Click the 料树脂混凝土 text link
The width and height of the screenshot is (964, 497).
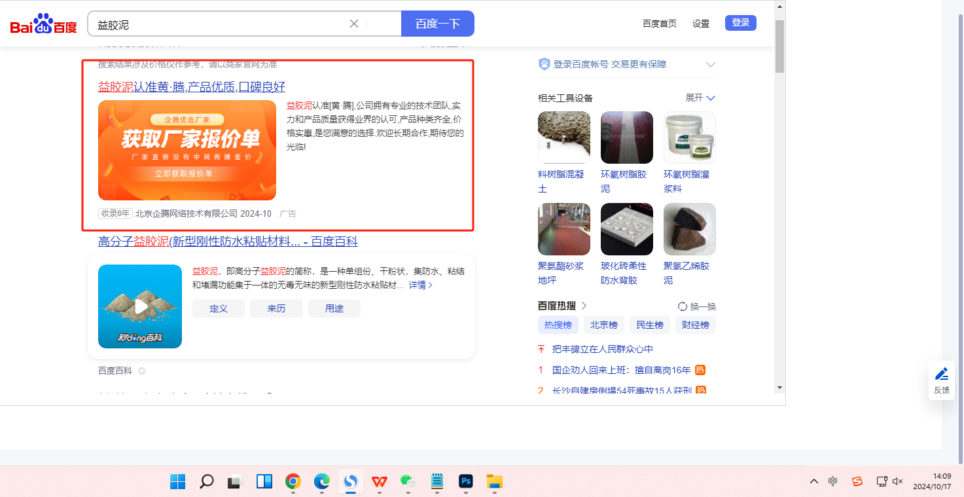(x=560, y=181)
